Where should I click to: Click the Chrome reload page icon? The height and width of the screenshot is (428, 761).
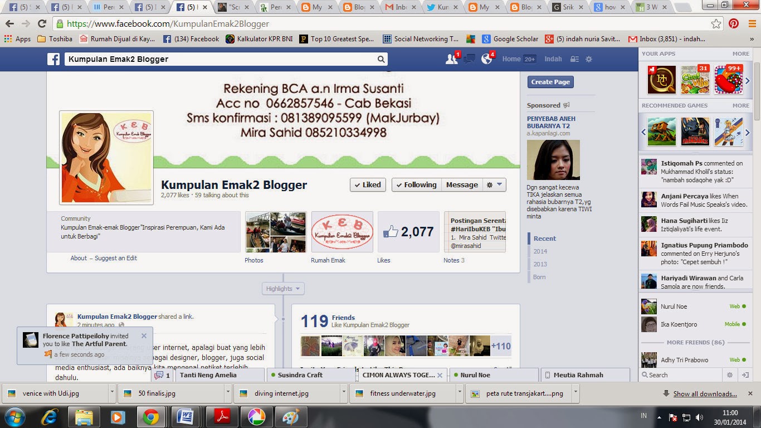(42, 24)
